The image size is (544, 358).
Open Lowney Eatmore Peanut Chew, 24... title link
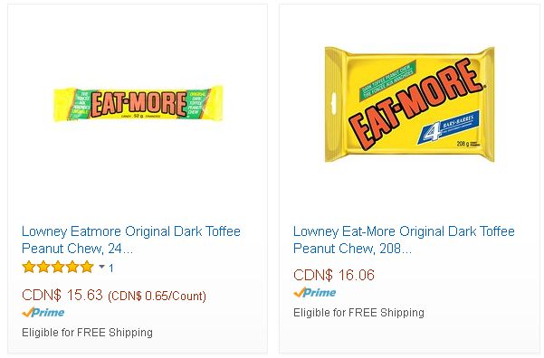(x=131, y=240)
